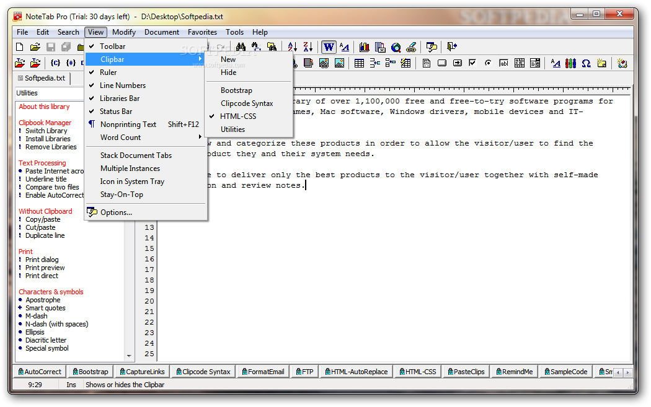Image resolution: width=651 pixels, height=407 pixels.
Task: Click the {C} clip toolbar icon
Action: coord(55,63)
